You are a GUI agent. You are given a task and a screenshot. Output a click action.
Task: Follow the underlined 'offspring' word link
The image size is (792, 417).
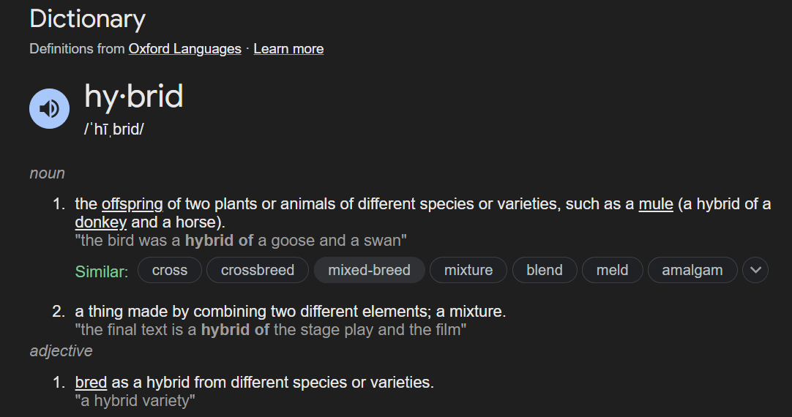coord(132,204)
